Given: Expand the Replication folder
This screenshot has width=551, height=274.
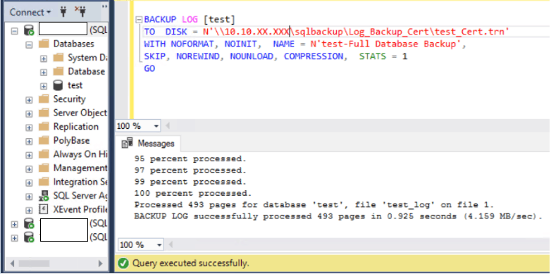Looking at the screenshot, I should 29,127.
